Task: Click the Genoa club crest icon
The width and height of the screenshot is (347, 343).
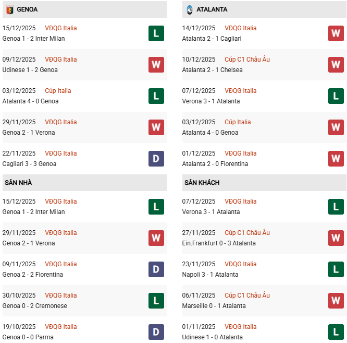Action: coord(9,9)
